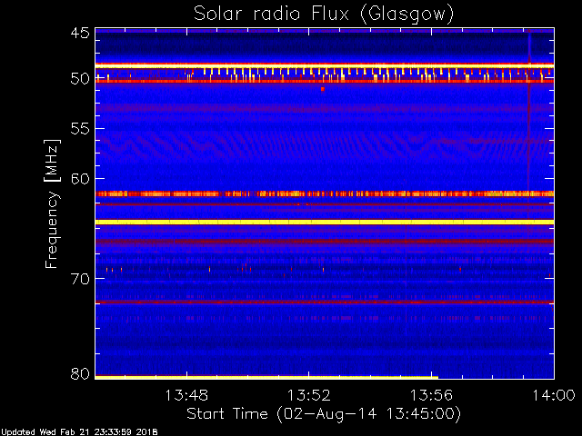
Task: Select the 70 frequency tick label
Action: pyautogui.click(x=80, y=279)
